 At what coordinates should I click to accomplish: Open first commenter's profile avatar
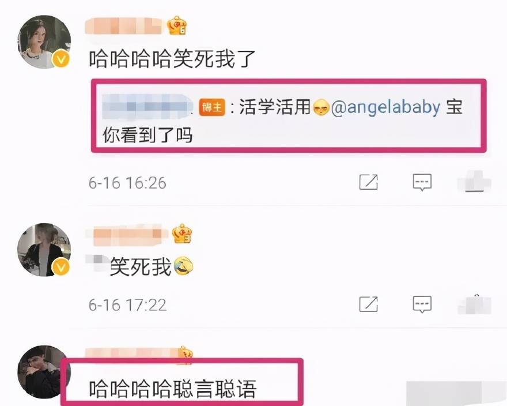[x=44, y=42]
